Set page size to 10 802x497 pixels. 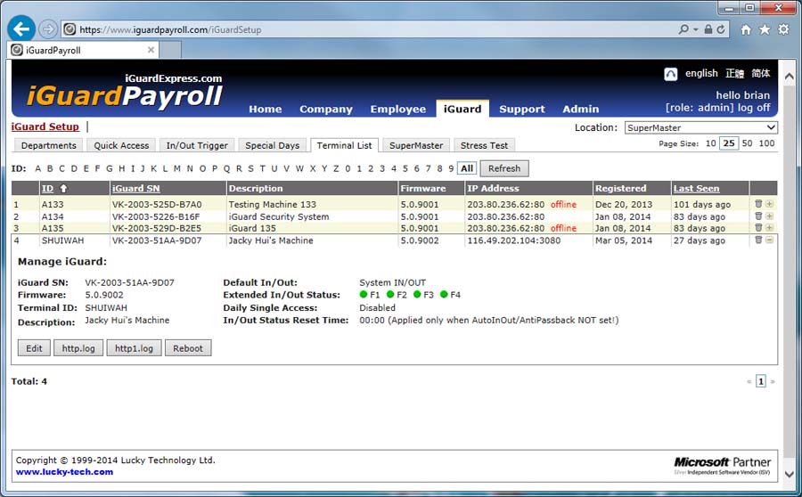pos(710,143)
